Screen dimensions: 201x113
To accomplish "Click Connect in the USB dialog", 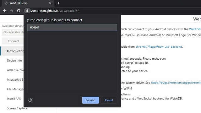I will click(90, 100).
